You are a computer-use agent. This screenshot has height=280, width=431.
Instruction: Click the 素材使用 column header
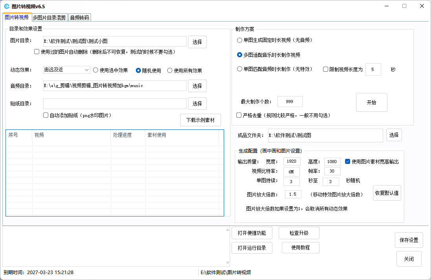182,135
